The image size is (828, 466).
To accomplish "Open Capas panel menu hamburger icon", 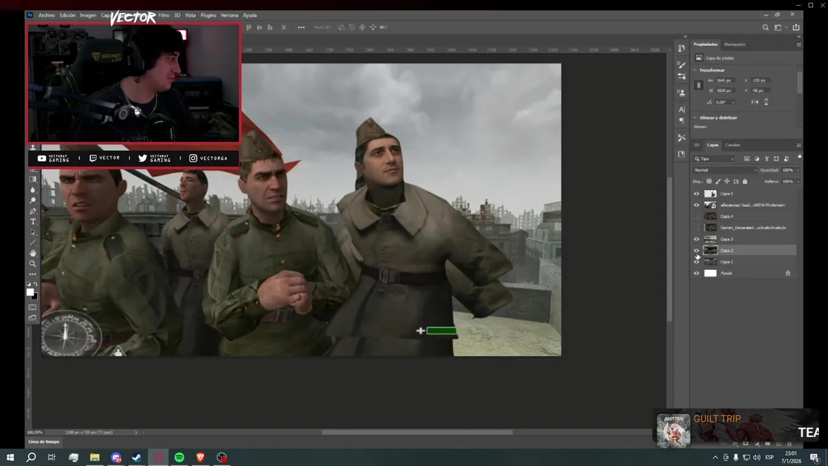I will point(799,145).
